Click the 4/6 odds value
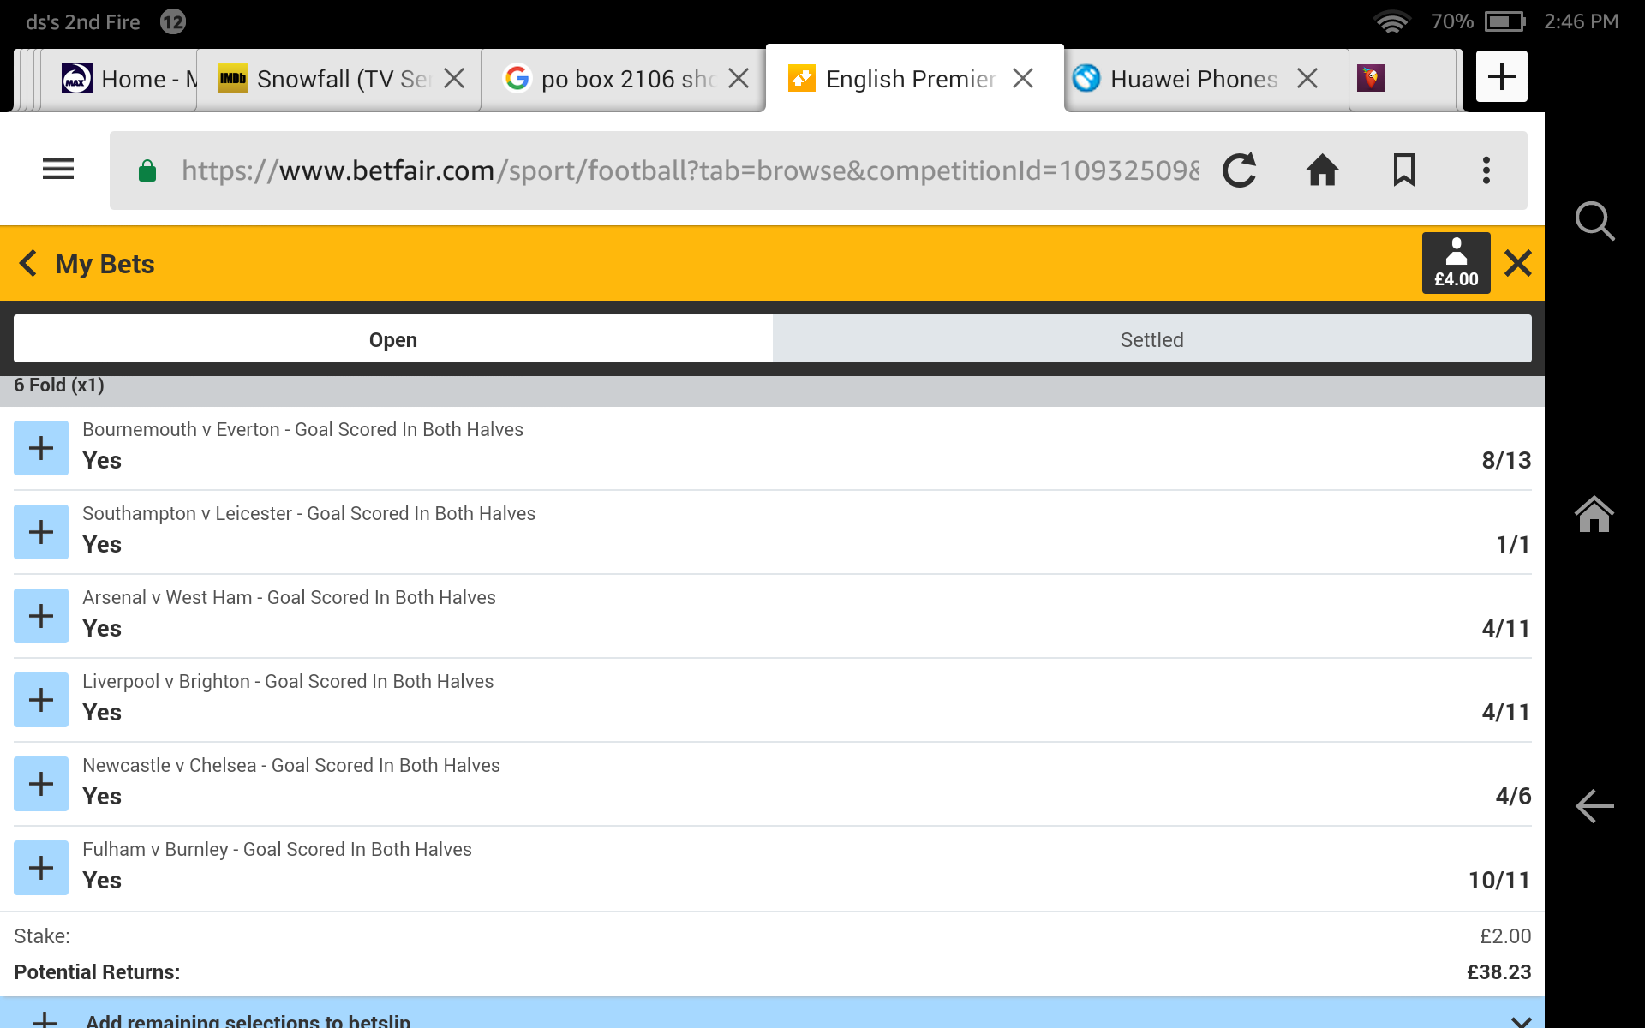1645x1028 pixels. coord(1513,796)
